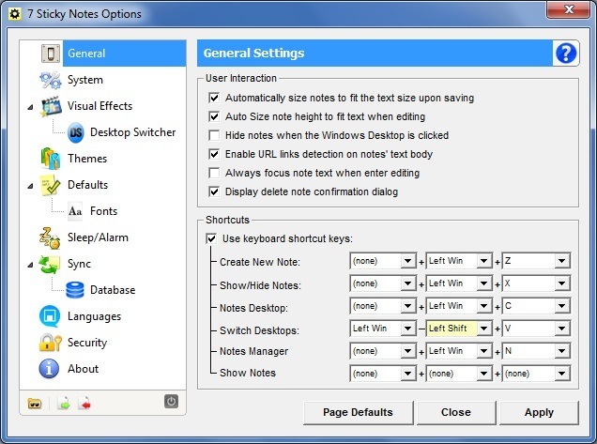The width and height of the screenshot is (597, 444).
Task: Open Notes Desktop Left Win dropdown
Action: click(459, 306)
